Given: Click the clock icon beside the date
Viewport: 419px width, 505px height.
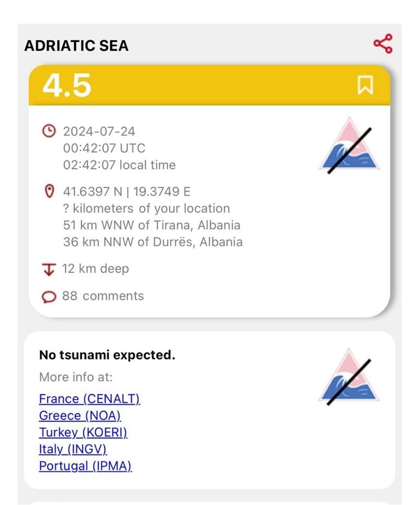Looking at the screenshot, I should coord(49,131).
